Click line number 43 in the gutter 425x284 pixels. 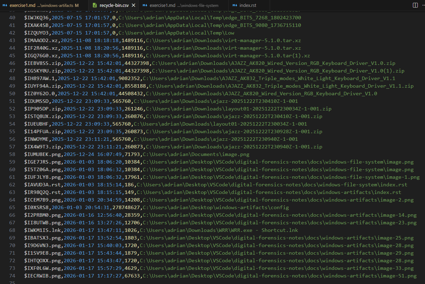click(12, 40)
